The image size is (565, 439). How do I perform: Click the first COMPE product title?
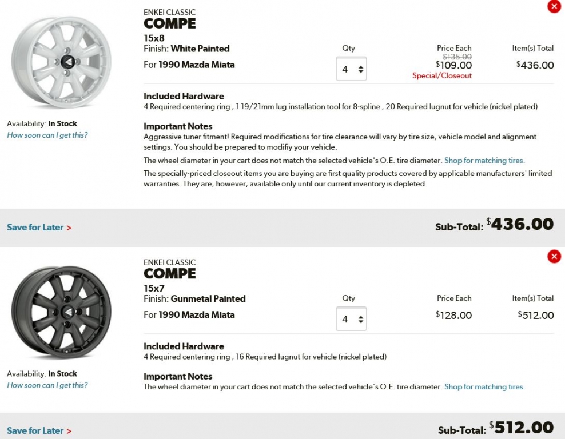click(170, 24)
